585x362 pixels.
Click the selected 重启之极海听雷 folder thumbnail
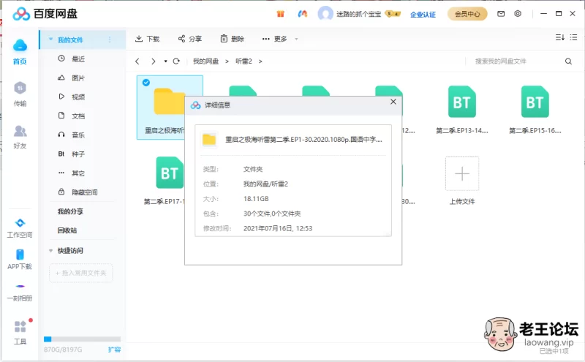point(170,101)
